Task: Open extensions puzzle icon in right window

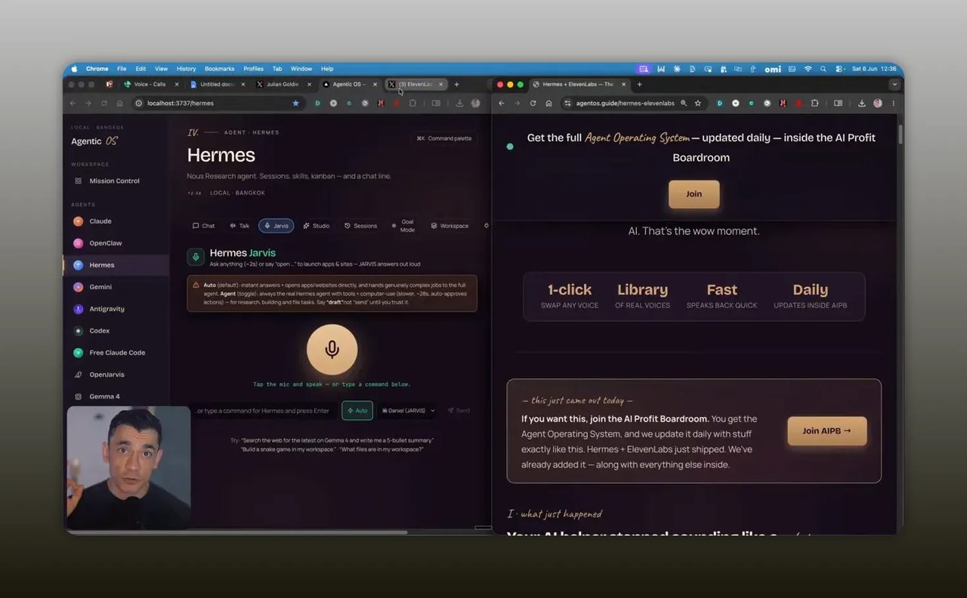Action: pyautogui.click(x=814, y=103)
